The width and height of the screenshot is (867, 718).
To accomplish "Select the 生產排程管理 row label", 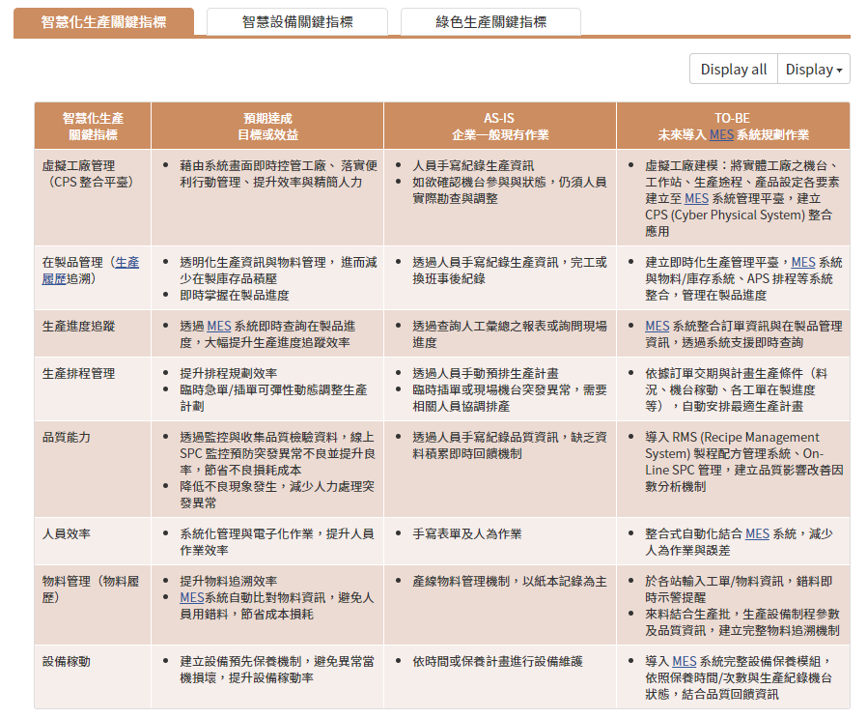I will tap(78, 373).
